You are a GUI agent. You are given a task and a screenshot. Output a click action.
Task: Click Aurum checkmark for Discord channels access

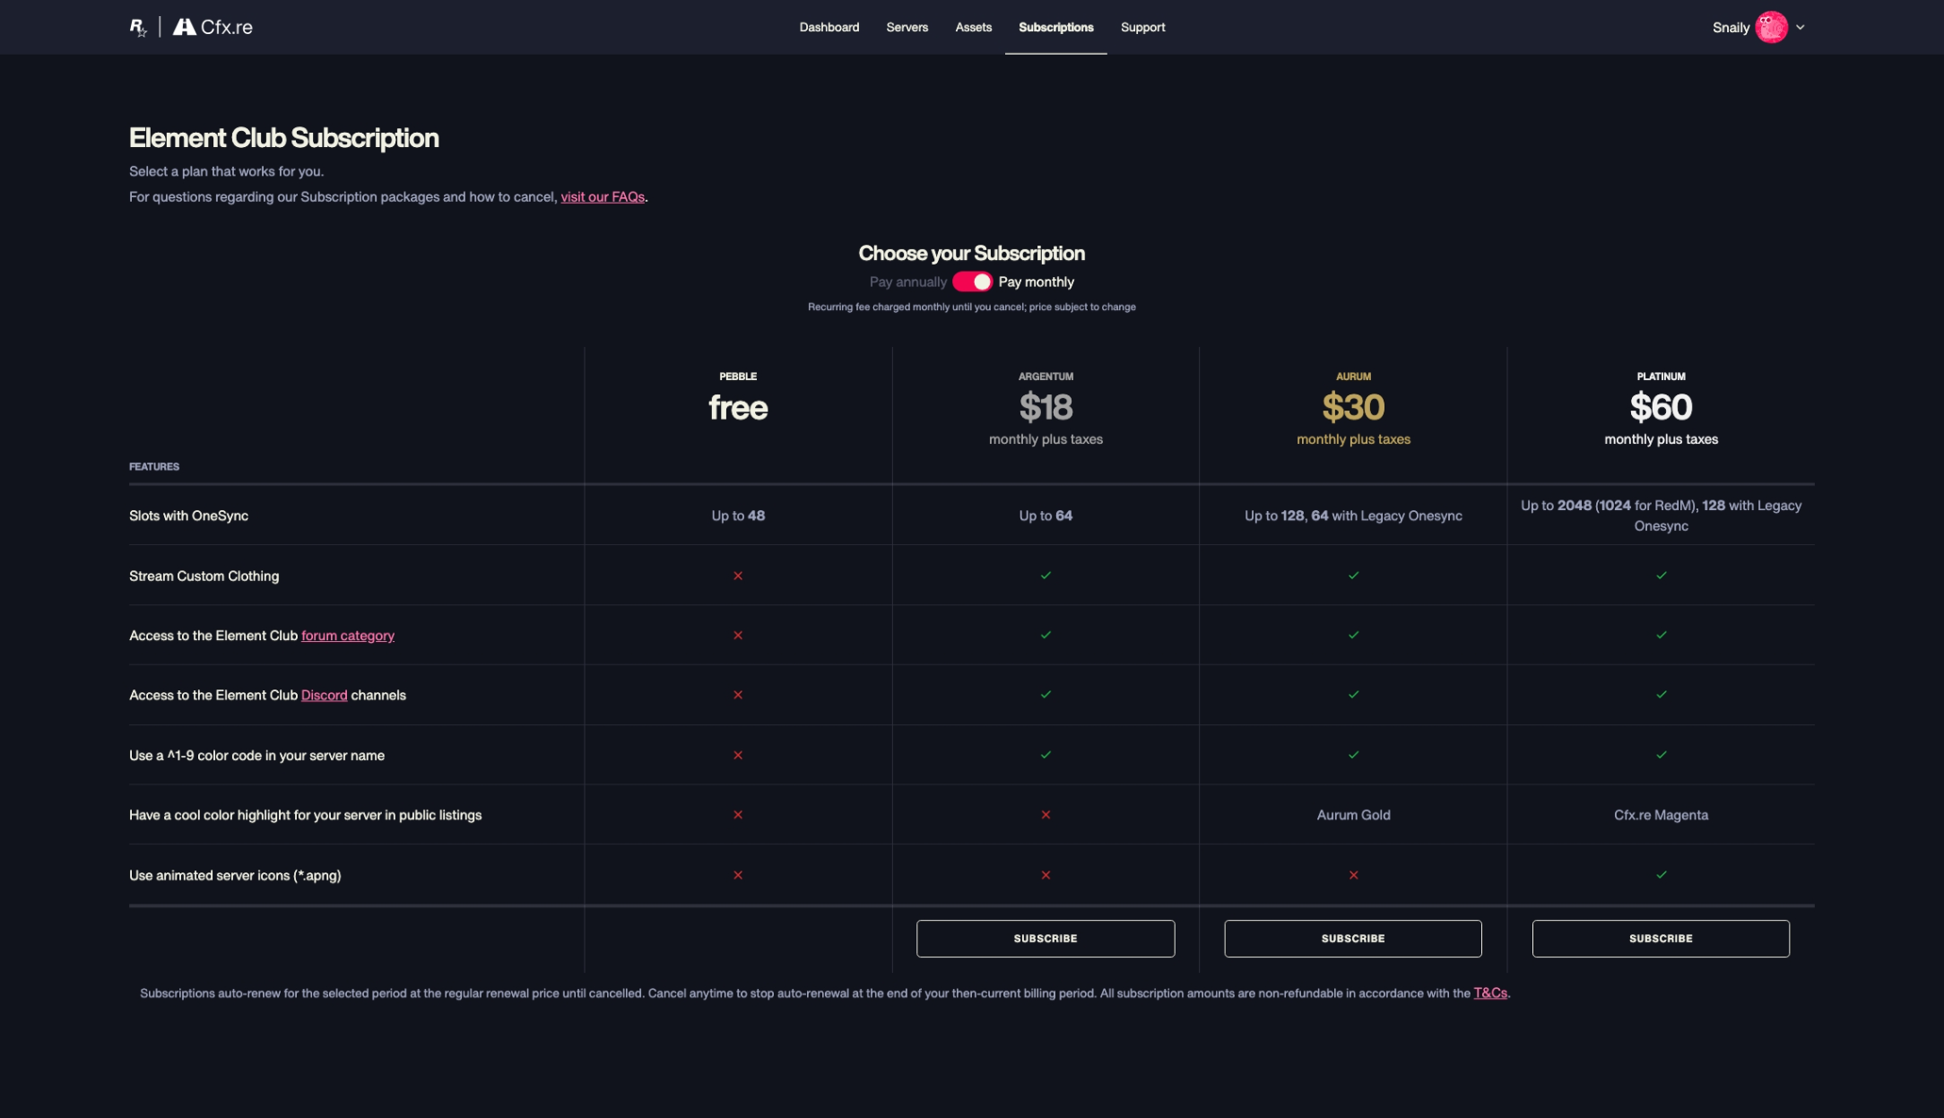click(1353, 695)
